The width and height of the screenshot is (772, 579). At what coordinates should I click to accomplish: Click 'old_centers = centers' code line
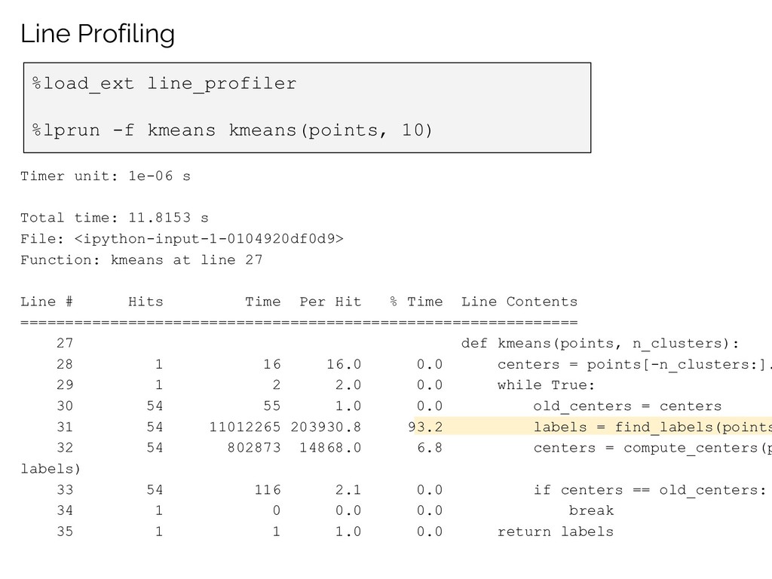(627, 406)
